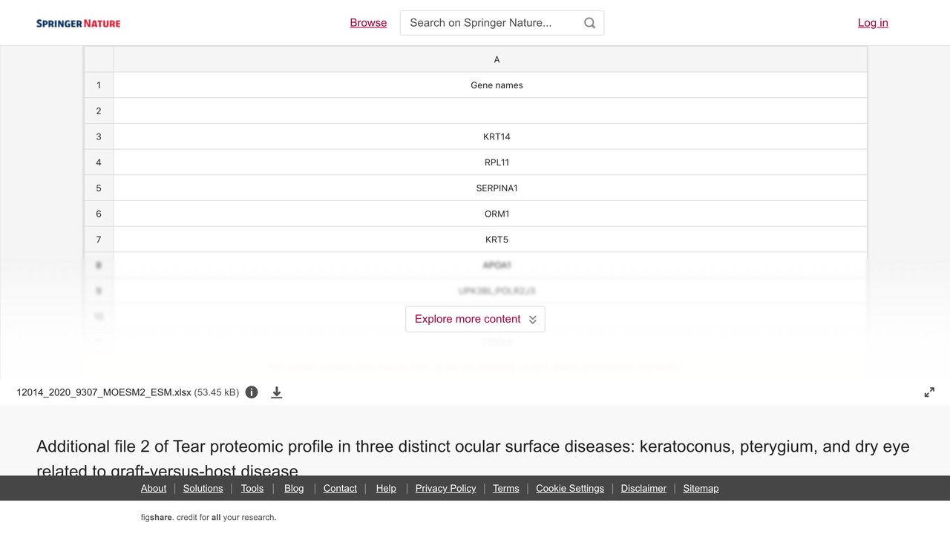This screenshot has width=950, height=534.
Task: Open the Sitemap footer link
Action: click(701, 488)
